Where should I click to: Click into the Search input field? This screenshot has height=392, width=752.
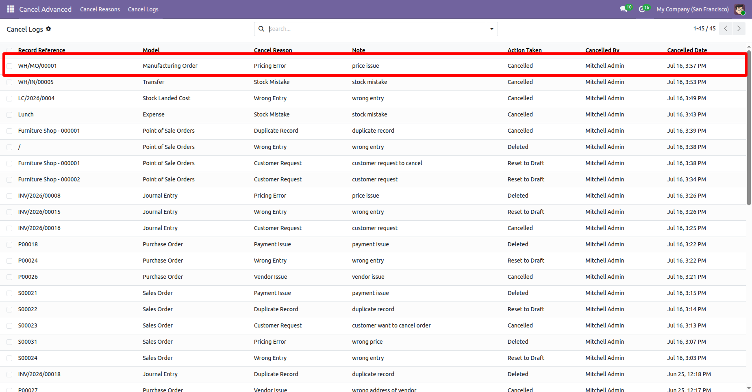pos(376,29)
